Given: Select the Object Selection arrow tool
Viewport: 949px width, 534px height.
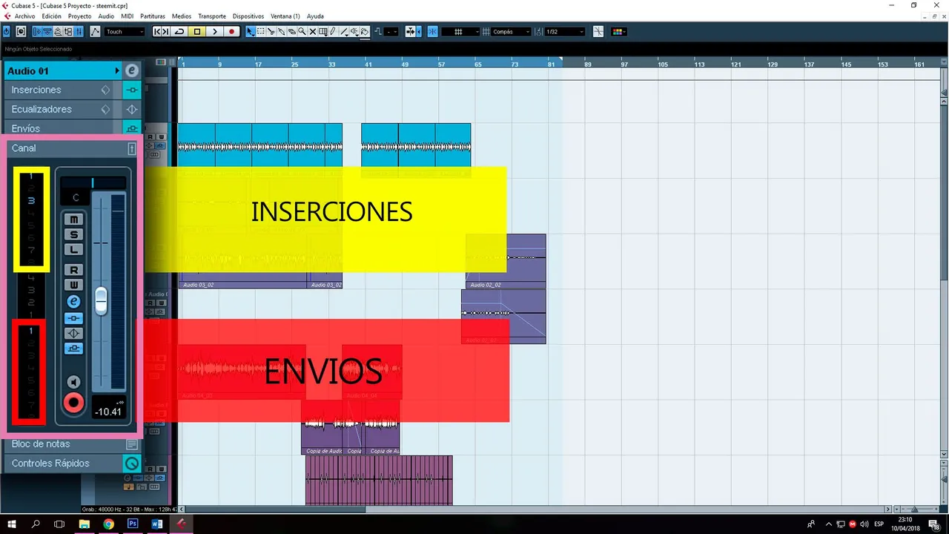Looking at the screenshot, I should coord(250,31).
